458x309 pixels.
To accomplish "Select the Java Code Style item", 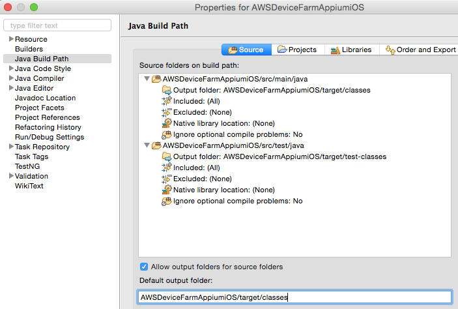I will click(x=43, y=68).
